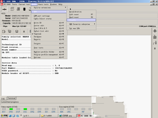Viewport: 158px width, 118px height.
Task: Click the green DRD status indicator
Action: click(x=11, y=109)
